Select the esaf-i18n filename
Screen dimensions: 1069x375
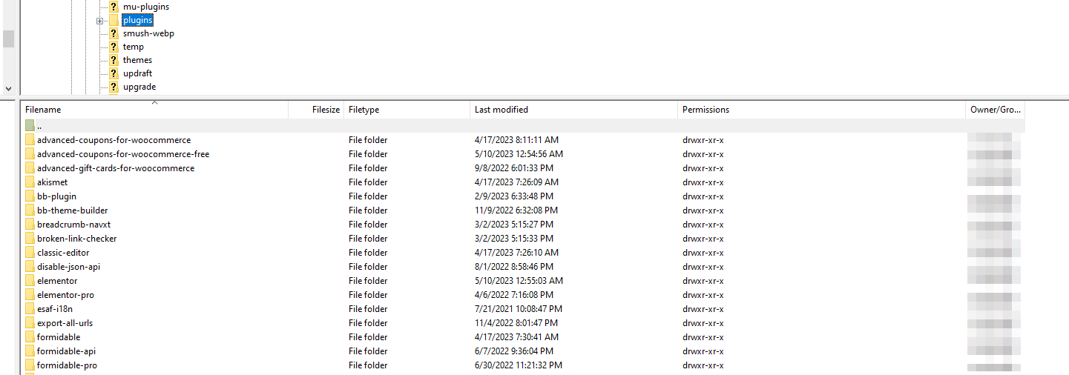[55, 309]
